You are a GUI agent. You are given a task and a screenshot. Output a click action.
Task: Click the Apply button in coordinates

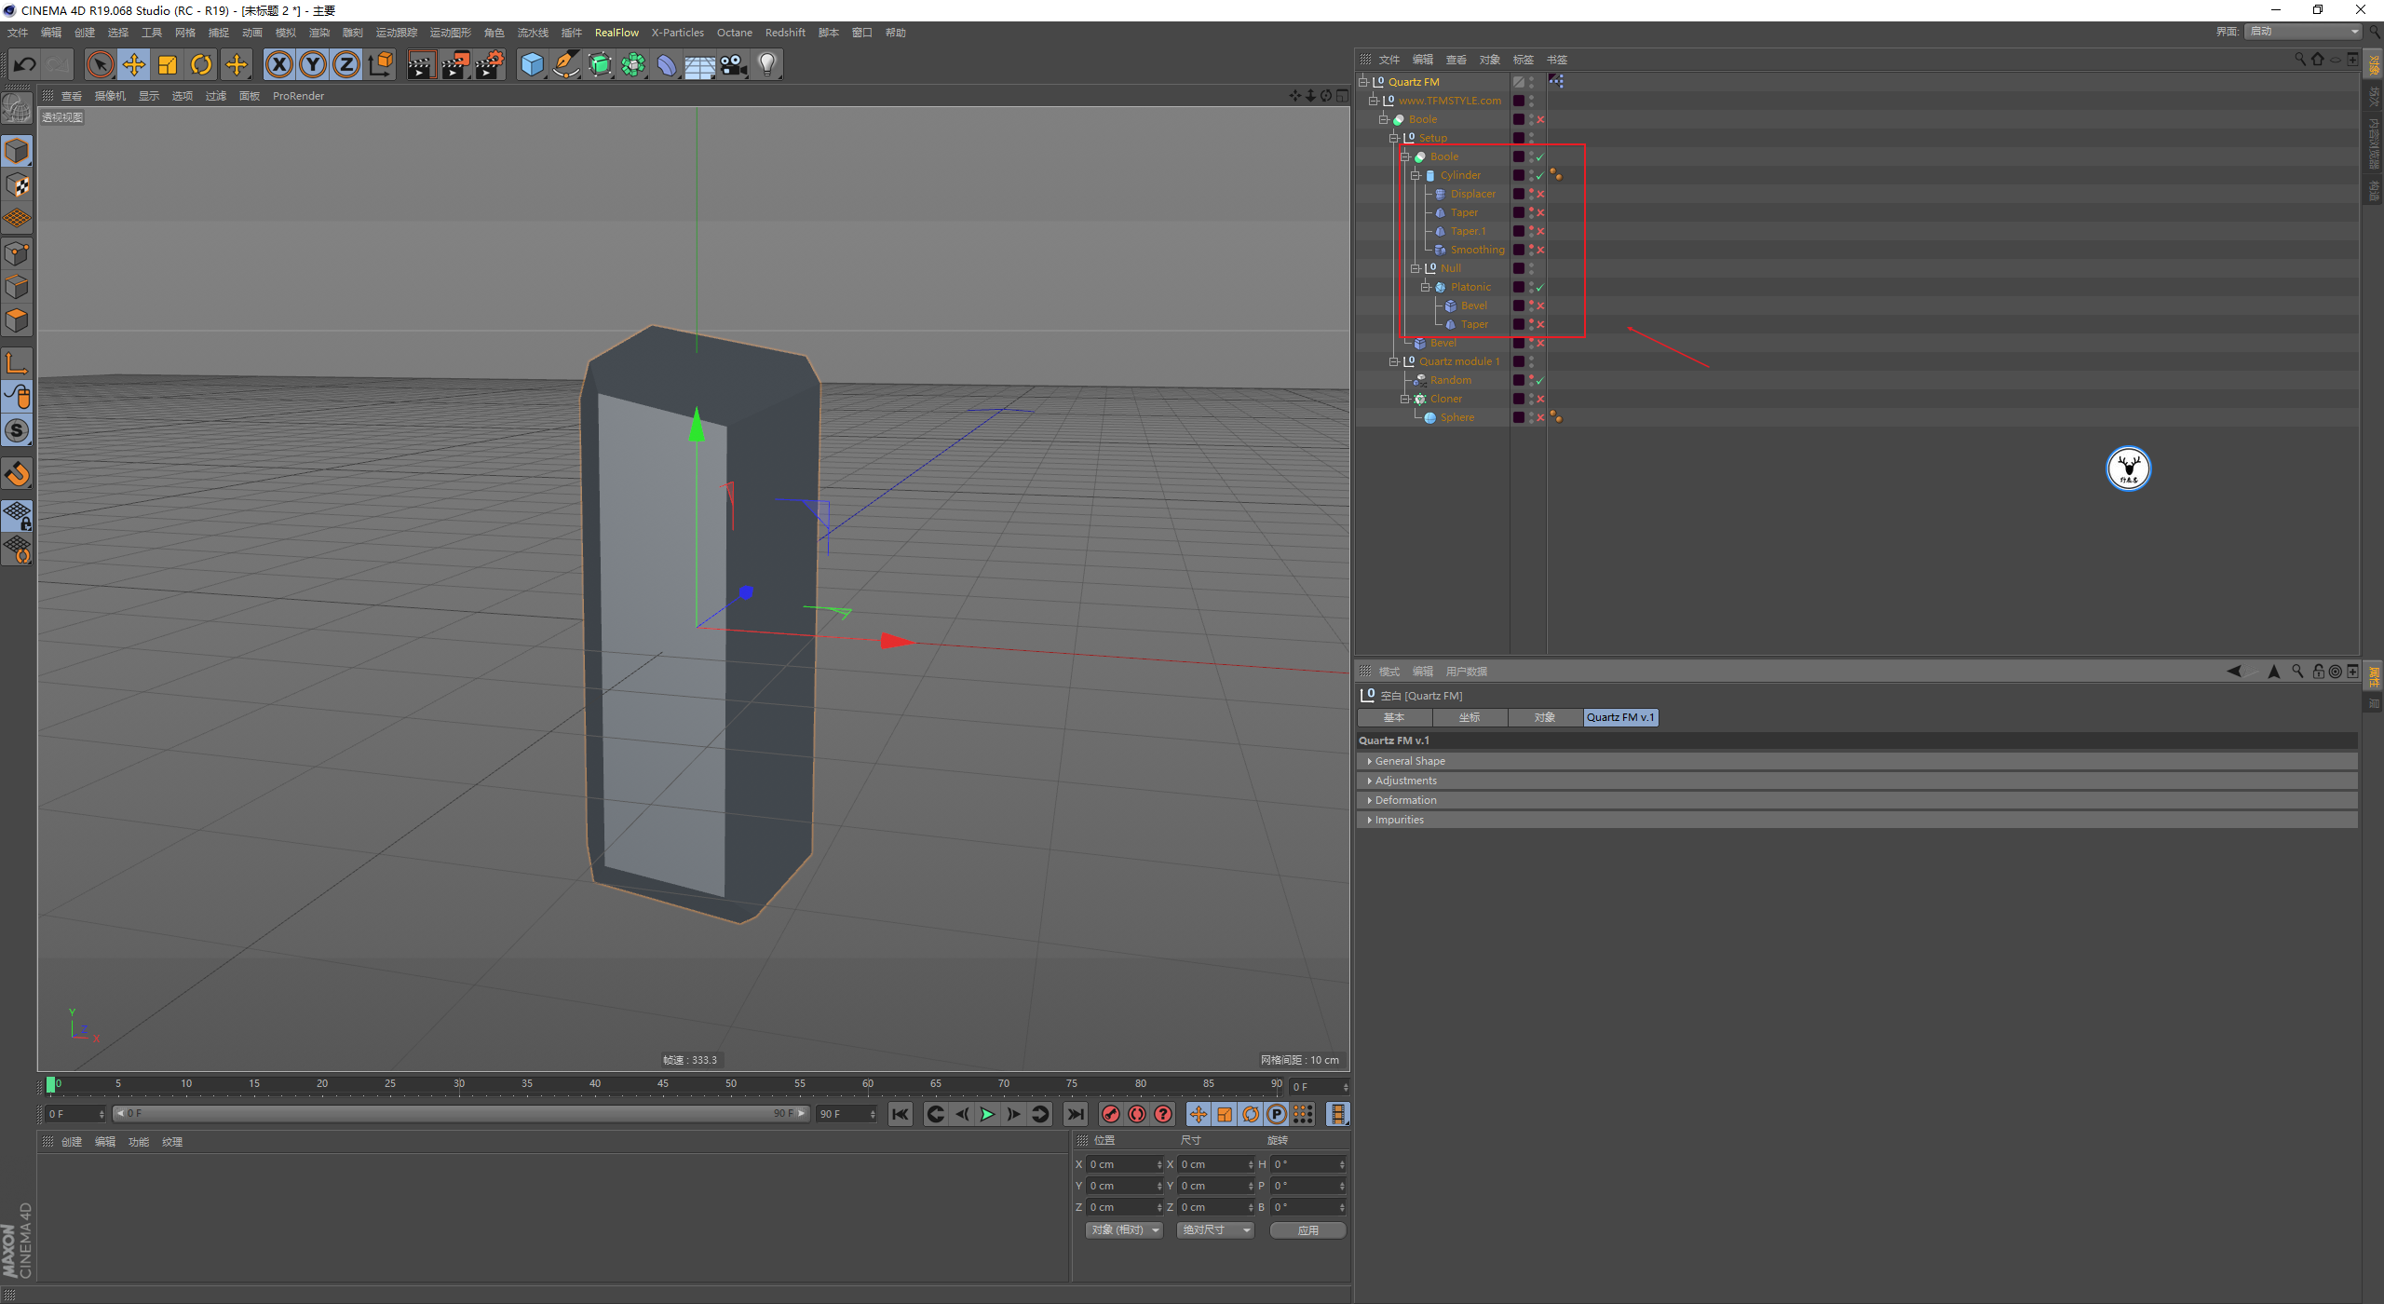click(1307, 1230)
